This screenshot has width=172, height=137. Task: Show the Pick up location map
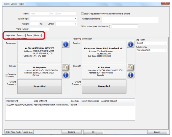pos(66,67)
